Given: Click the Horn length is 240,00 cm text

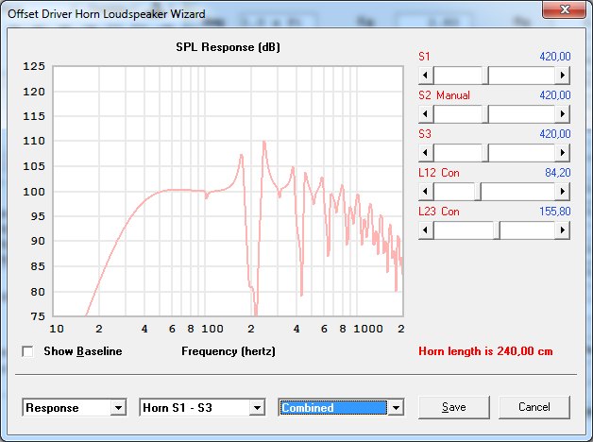Looking at the screenshot, I should [485, 351].
